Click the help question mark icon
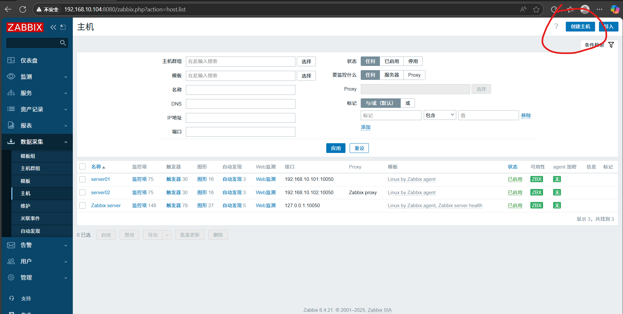The image size is (623, 314). click(556, 26)
